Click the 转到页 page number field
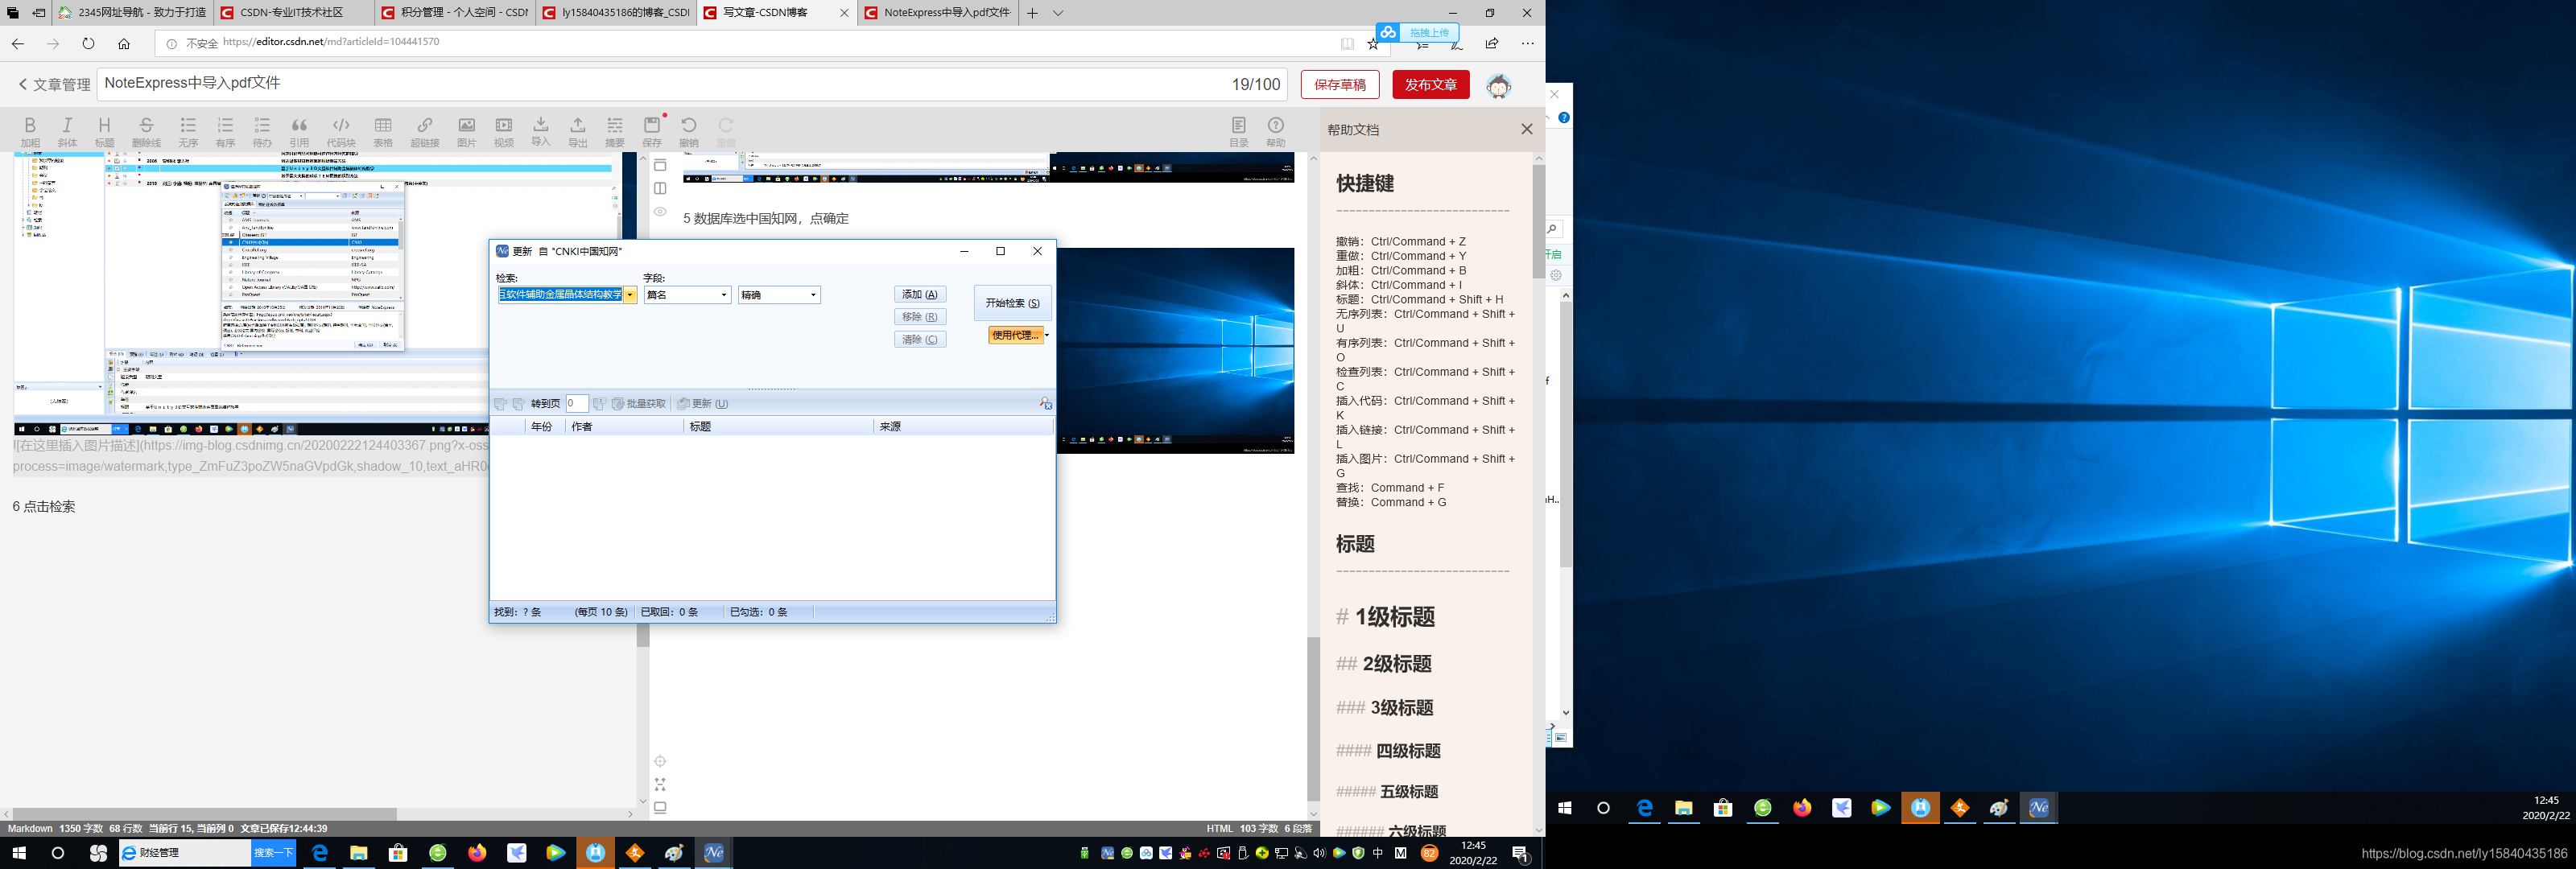The image size is (2576, 869). tap(576, 404)
